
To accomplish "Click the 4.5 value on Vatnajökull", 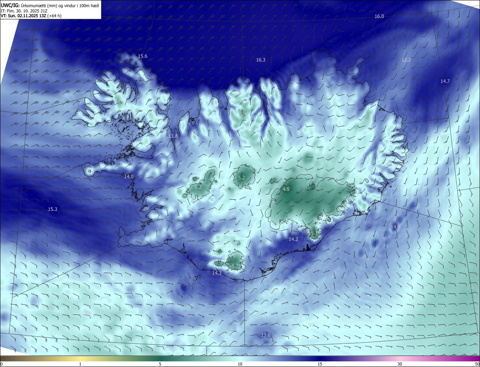I will pyautogui.click(x=286, y=189).
